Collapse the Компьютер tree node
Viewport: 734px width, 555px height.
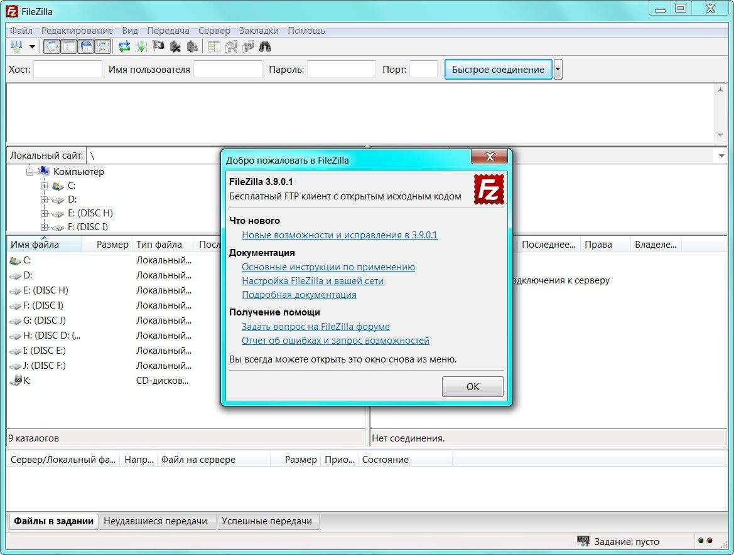click(30, 172)
